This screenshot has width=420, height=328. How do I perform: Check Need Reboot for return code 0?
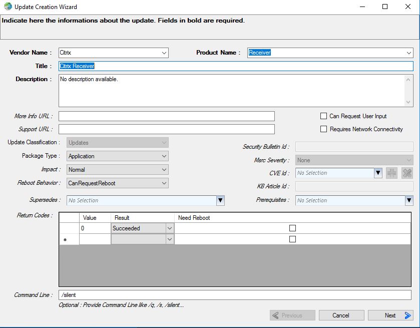tap(292, 228)
